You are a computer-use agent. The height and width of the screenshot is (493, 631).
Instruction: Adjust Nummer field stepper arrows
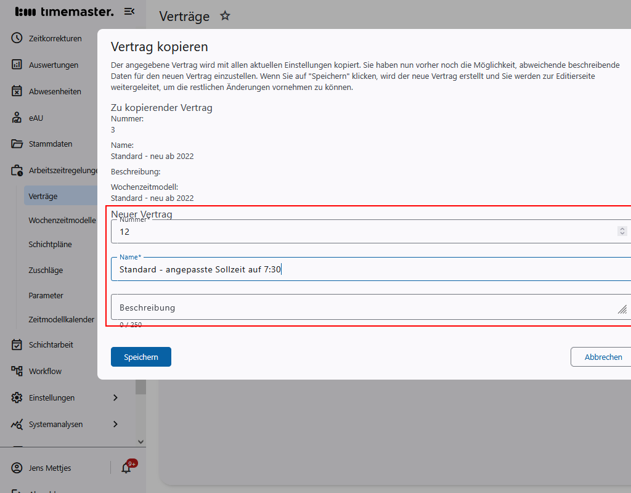coord(622,231)
